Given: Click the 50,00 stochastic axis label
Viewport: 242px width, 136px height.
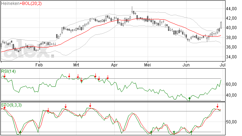Looking at the screenshot, I should click(x=231, y=122).
